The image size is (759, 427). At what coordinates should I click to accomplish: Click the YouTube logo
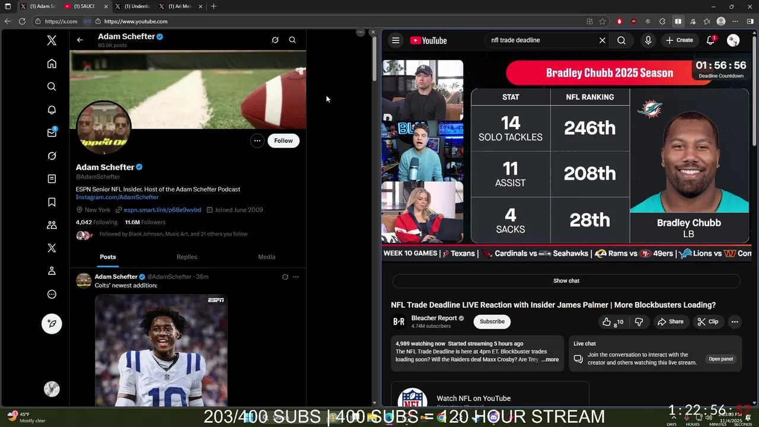pyautogui.click(x=428, y=40)
